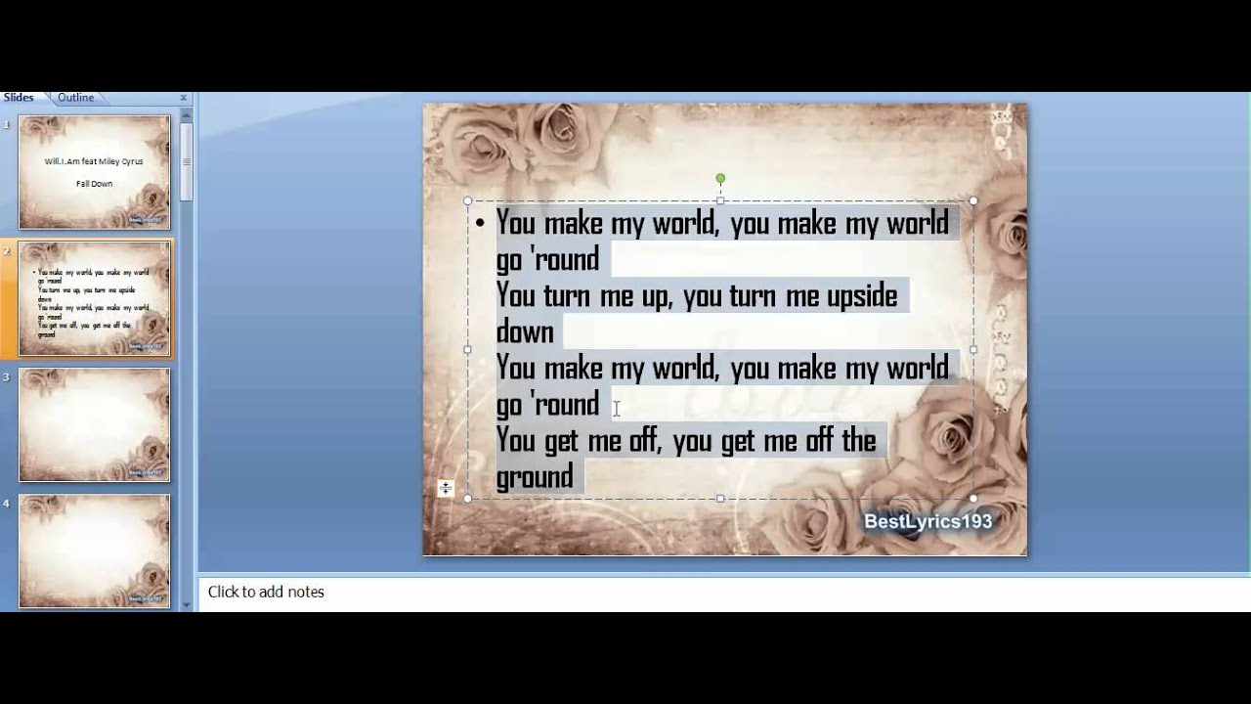Click the bottom-middle text box resize handle

tap(720, 499)
